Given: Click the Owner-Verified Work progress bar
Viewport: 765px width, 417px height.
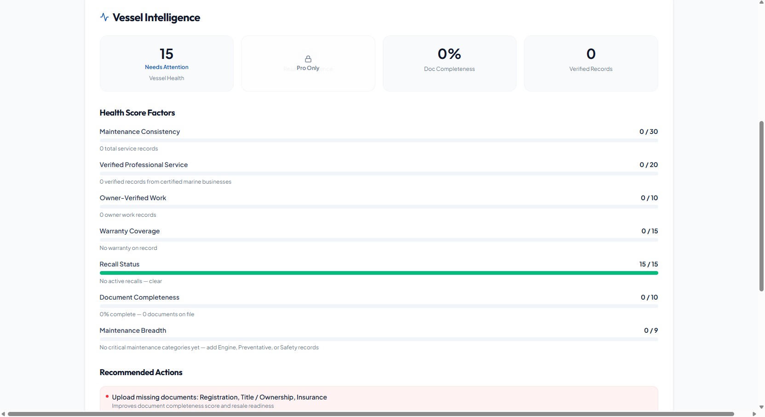Looking at the screenshot, I should [x=379, y=207].
